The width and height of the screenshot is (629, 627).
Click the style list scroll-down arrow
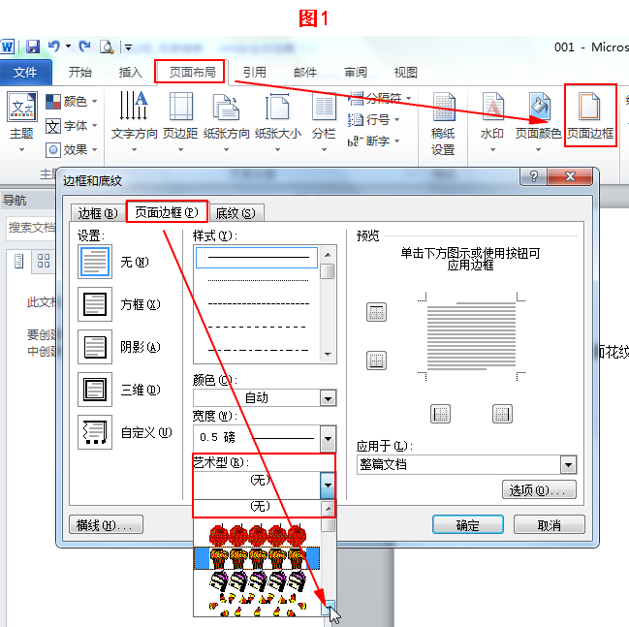[329, 355]
